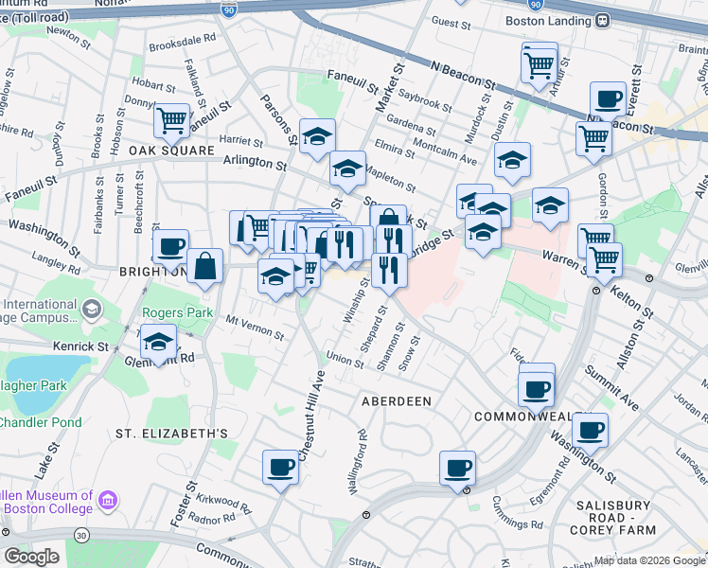Select the ABERDEEN neighborhood label
The height and width of the screenshot is (568, 708).
tap(397, 401)
